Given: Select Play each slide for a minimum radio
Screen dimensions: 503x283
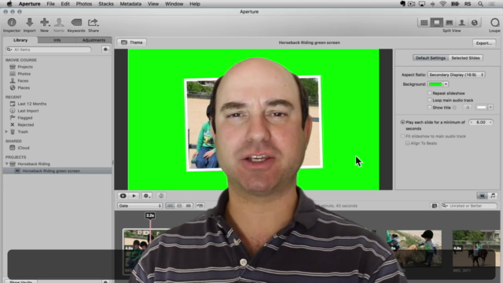Looking at the screenshot, I should (x=402, y=123).
